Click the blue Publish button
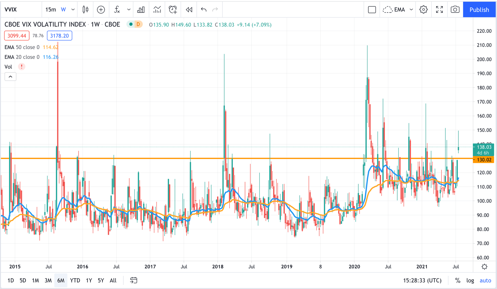Image resolution: width=497 pixels, height=289 pixels. (479, 10)
